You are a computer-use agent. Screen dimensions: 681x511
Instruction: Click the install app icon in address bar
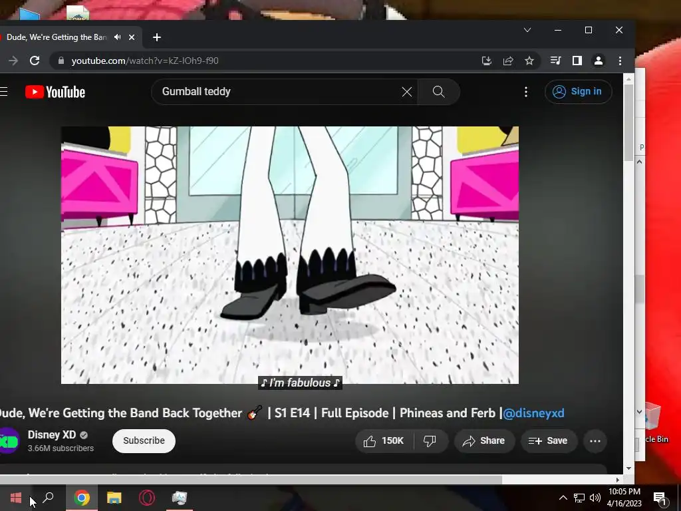click(x=487, y=61)
